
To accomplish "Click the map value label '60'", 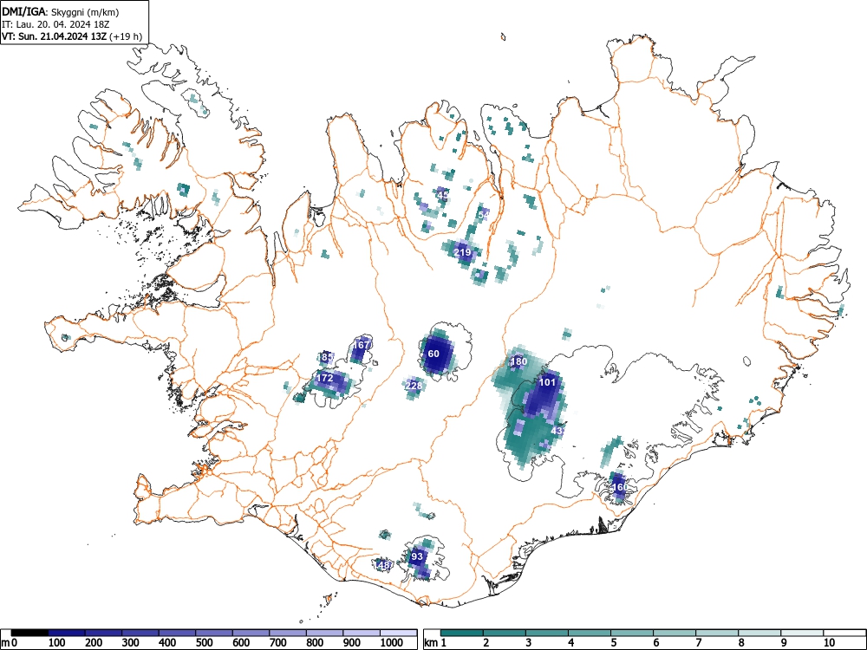I will 433,354.
